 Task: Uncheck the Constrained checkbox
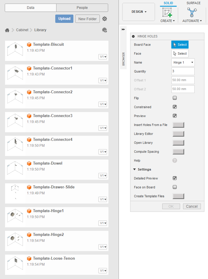(x=175, y=107)
